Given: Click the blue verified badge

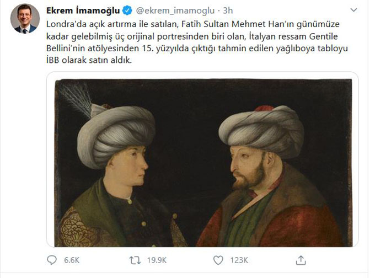Looking at the screenshot, I should [x=127, y=11].
